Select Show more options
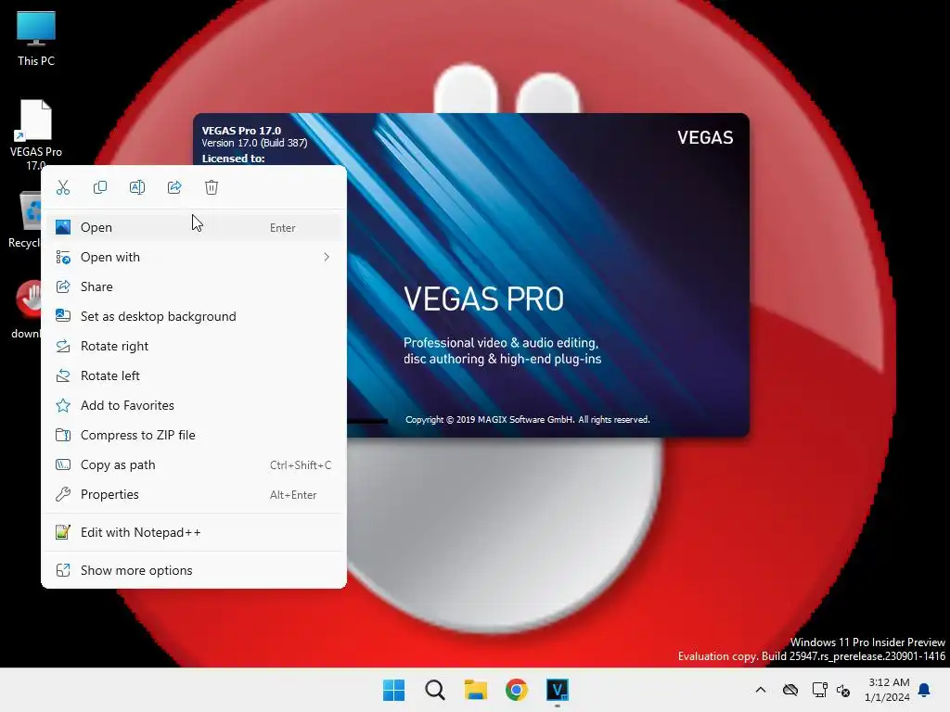The image size is (950, 712). point(194,570)
